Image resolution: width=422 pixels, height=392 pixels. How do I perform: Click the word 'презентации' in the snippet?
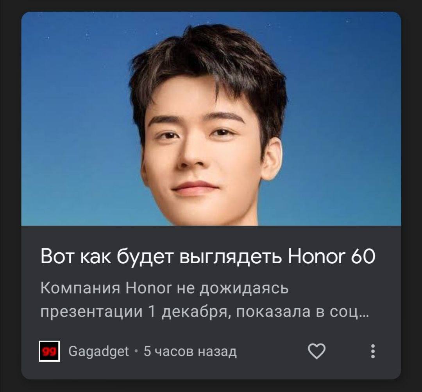91,313
